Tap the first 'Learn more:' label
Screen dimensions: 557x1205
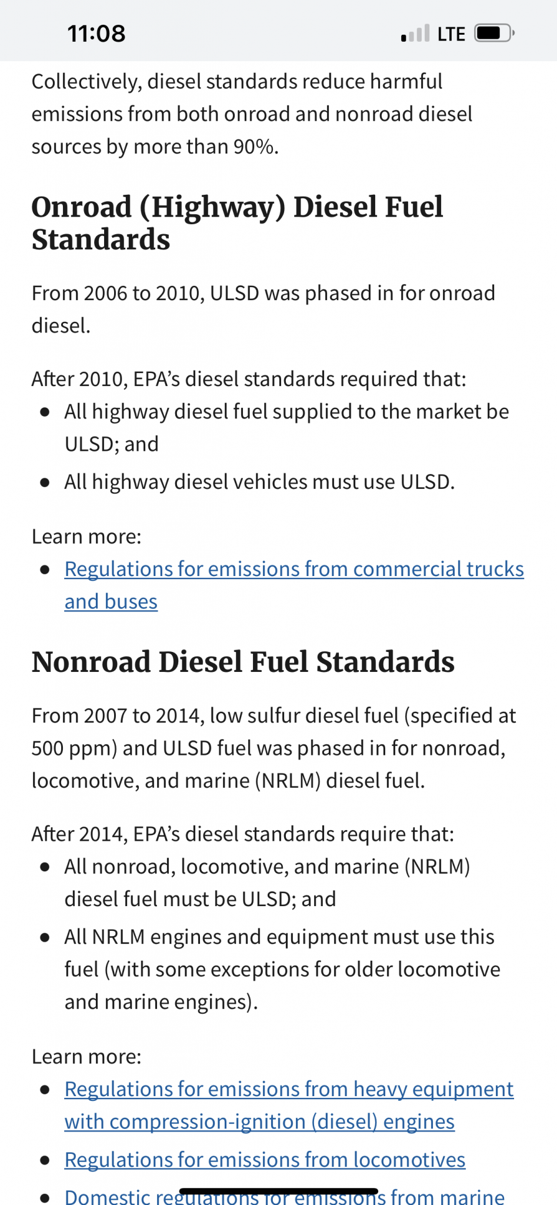point(86,536)
